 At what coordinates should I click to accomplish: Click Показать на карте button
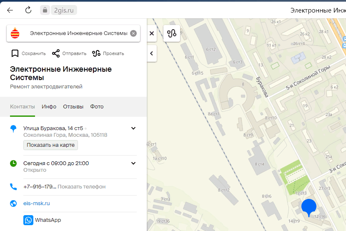50,145
